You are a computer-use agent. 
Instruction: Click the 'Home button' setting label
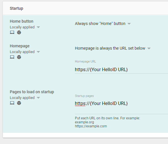22,21
